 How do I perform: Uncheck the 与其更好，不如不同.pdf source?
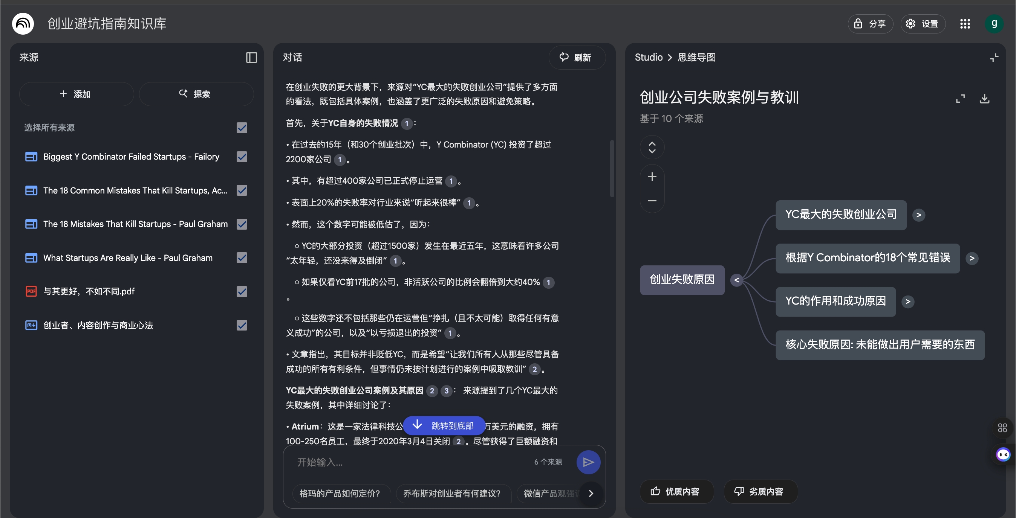(242, 291)
